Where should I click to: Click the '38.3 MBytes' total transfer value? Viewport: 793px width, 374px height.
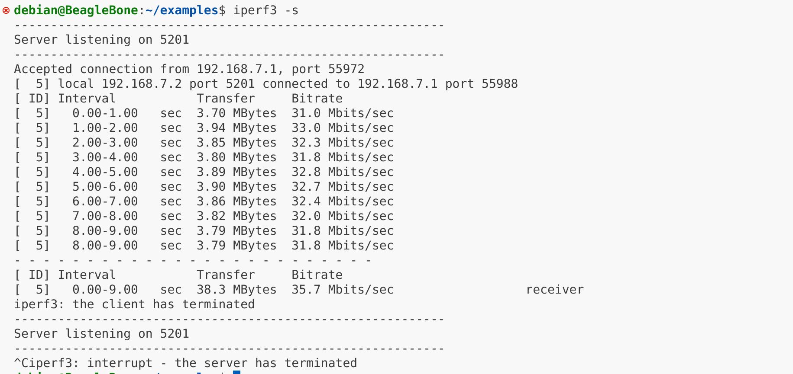point(236,290)
